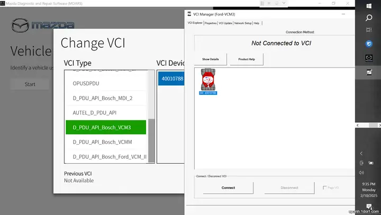
Task: Click the blue TeamViewer-style taskbar icon
Action: pyautogui.click(x=369, y=44)
